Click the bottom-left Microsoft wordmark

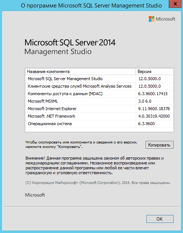[35, 195]
